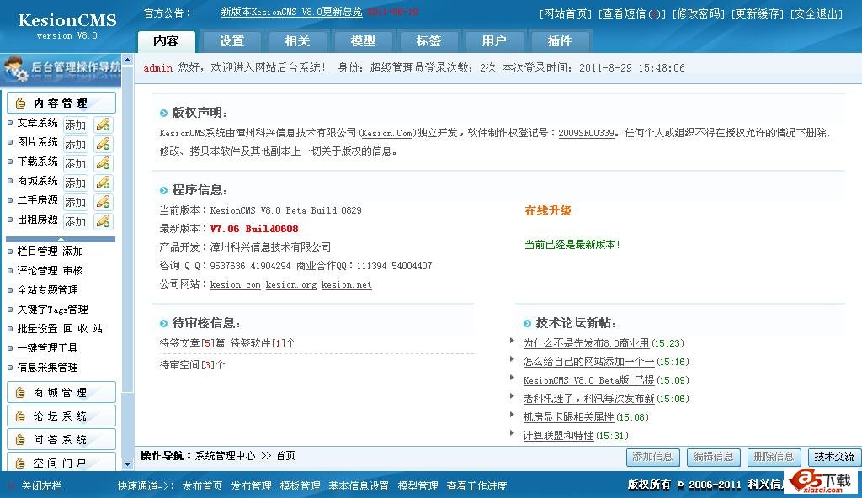Switch to the 相关 tab
Screen dimensions: 862x498
pos(297,41)
